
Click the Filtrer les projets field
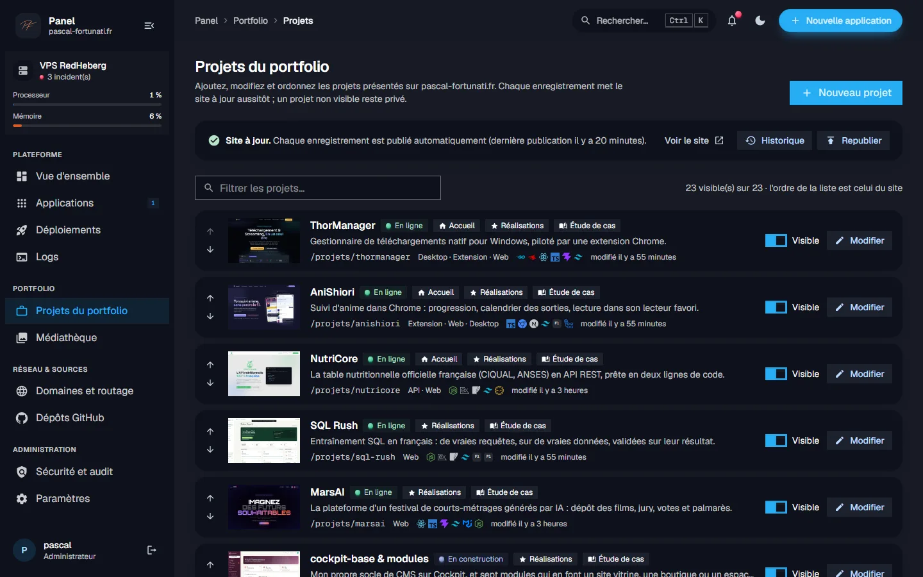(x=318, y=188)
